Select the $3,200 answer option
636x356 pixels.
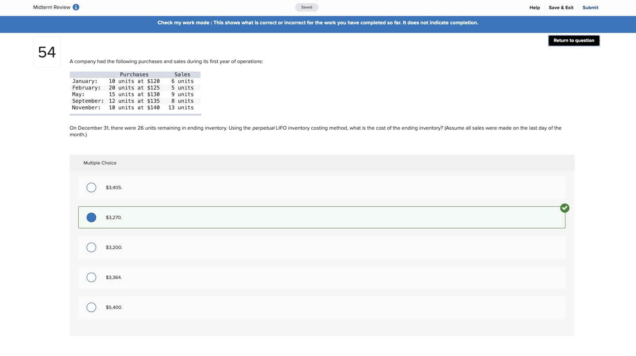91,247
